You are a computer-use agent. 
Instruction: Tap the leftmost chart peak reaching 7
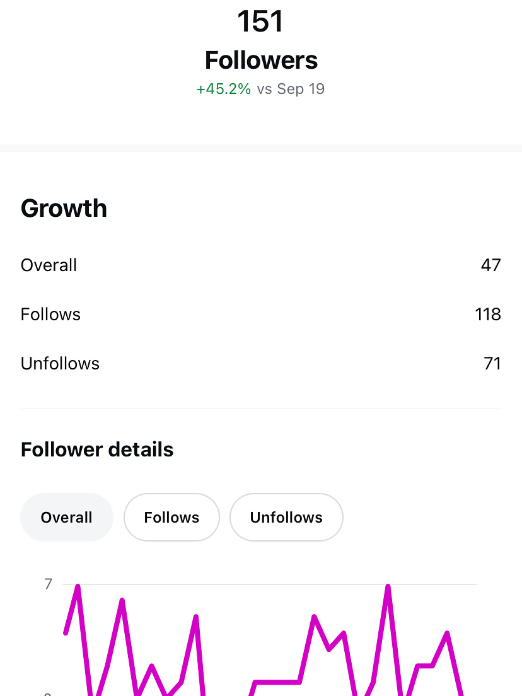78,588
